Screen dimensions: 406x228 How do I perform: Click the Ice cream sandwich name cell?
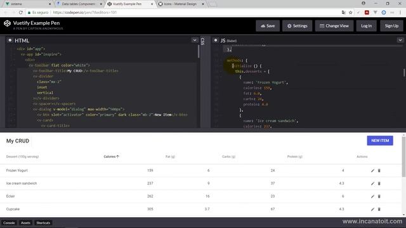[x=22, y=184]
